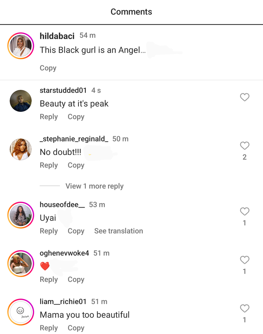Open starstudded01's avatar

point(21,101)
